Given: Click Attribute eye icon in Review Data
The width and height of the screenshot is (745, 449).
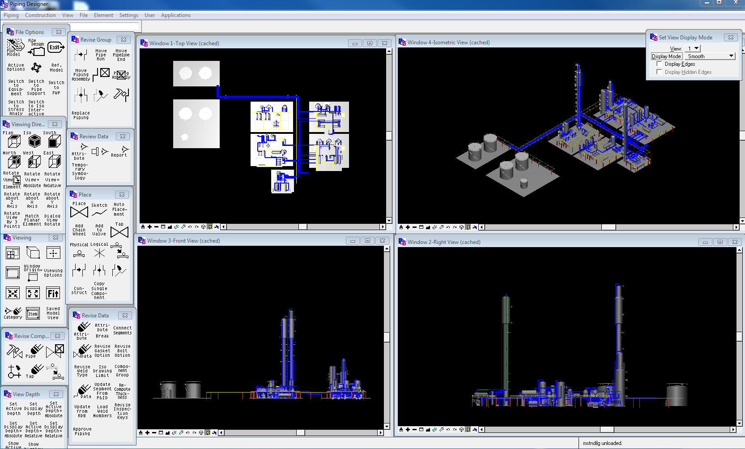Looking at the screenshot, I should click(81, 152).
